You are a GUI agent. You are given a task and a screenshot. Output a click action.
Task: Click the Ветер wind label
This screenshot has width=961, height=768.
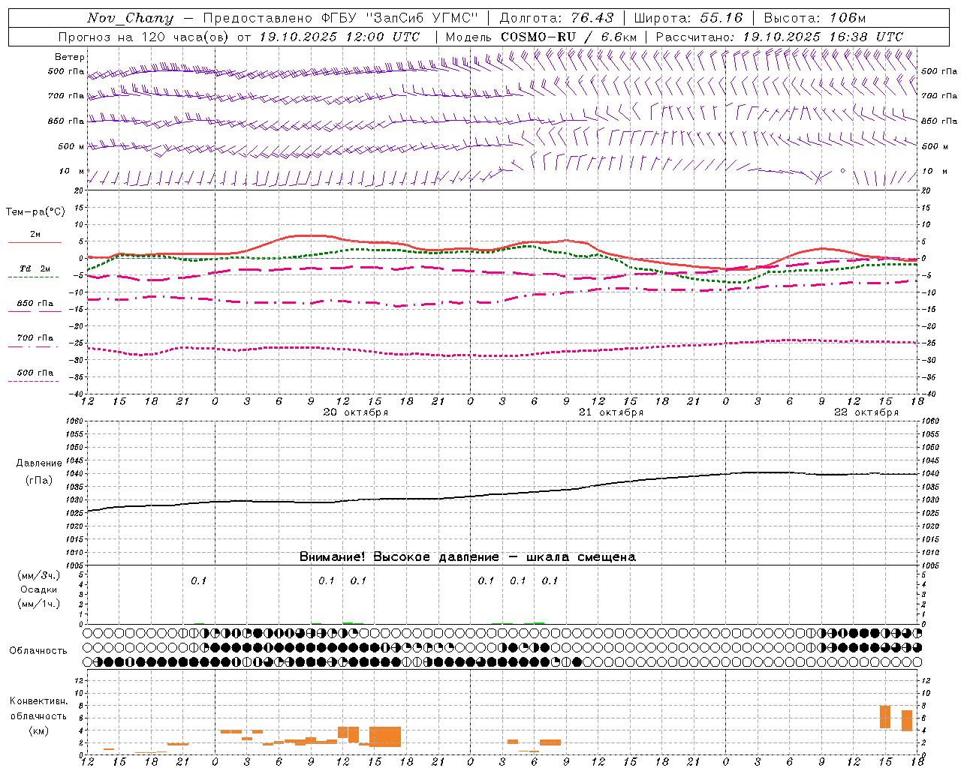coord(70,57)
